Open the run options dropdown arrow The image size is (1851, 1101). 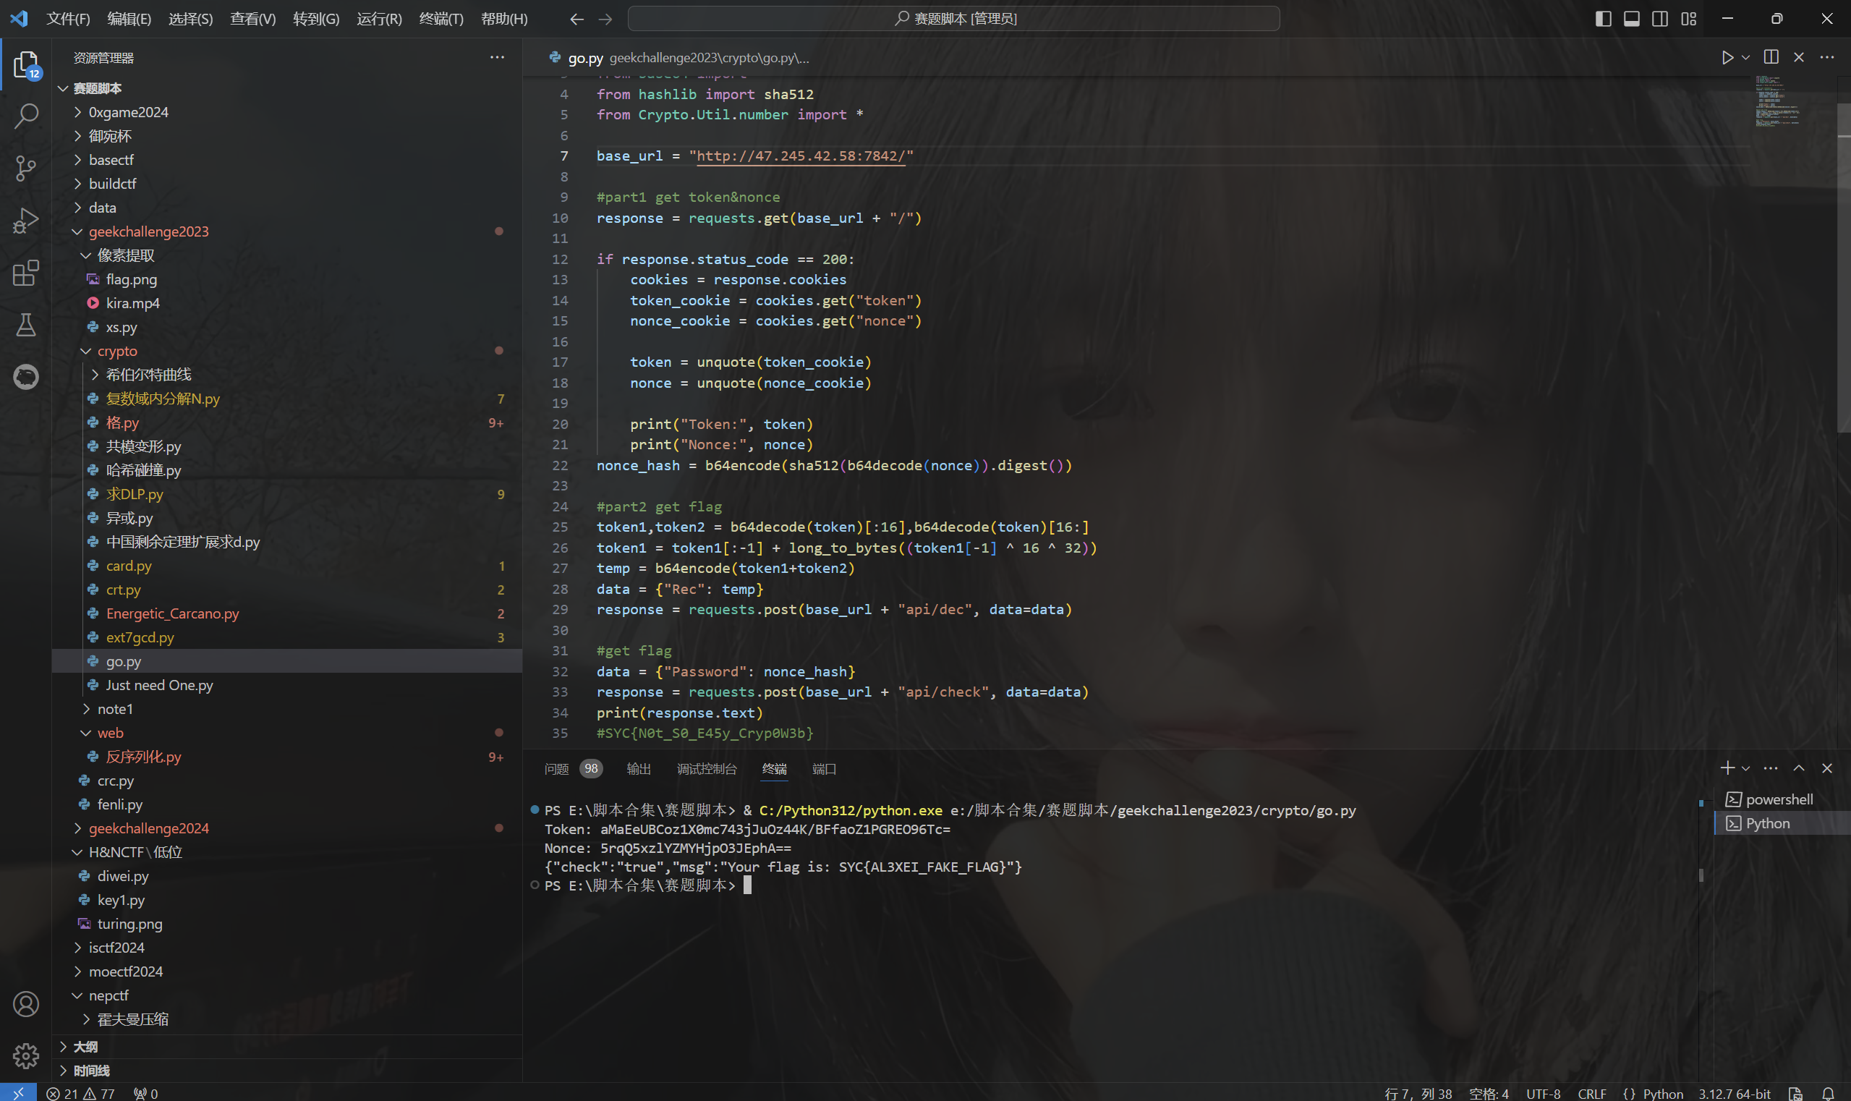coord(1745,57)
